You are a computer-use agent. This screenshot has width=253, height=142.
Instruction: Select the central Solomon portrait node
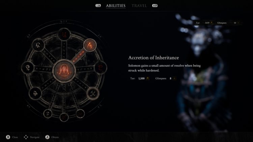point(64,71)
